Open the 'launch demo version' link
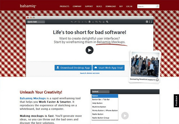 [x=89, y=73]
